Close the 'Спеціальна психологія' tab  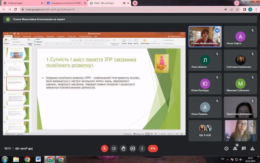point(85,3)
